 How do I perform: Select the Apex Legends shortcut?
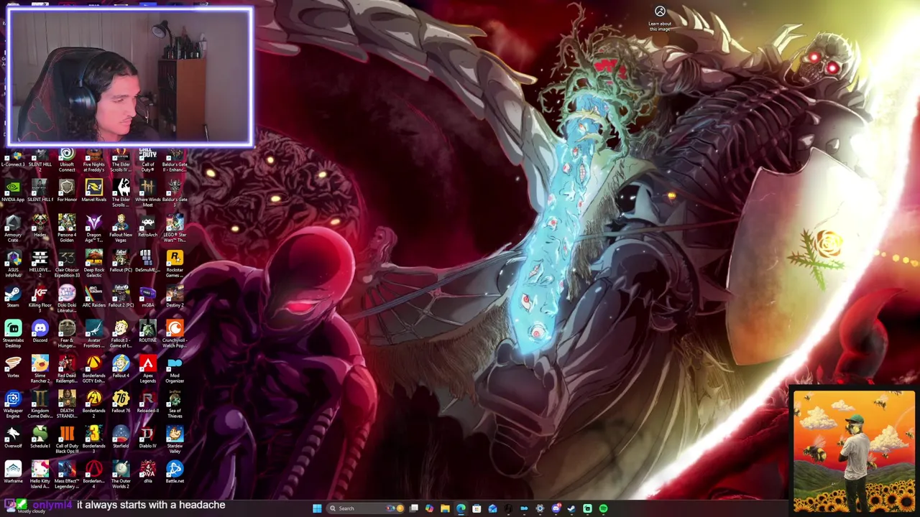[x=147, y=370]
